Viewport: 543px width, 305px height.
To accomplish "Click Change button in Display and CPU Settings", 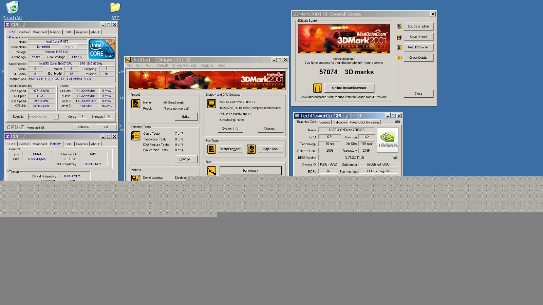I will pyautogui.click(x=270, y=129).
